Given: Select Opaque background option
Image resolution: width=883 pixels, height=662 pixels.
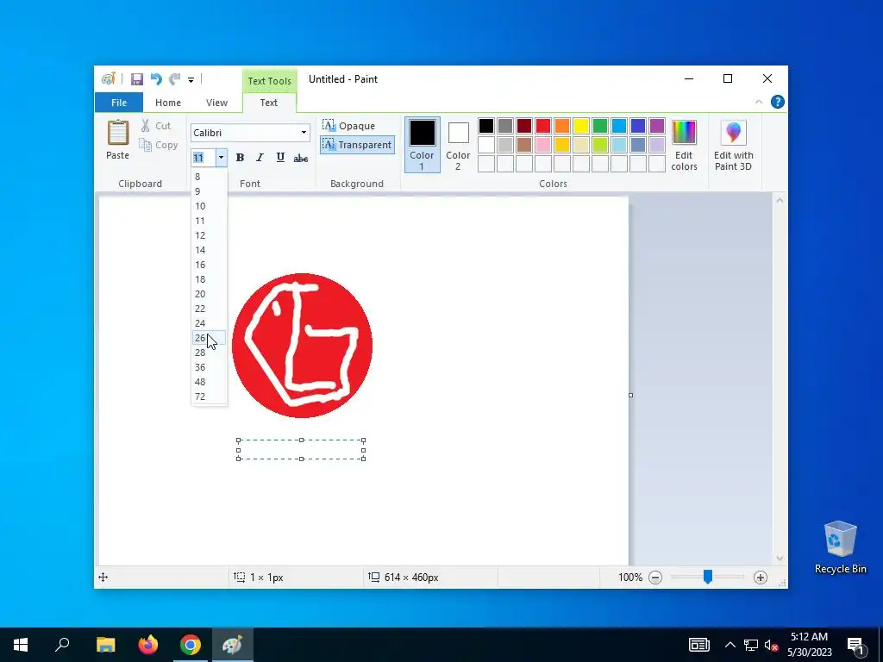Looking at the screenshot, I should (x=348, y=126).
